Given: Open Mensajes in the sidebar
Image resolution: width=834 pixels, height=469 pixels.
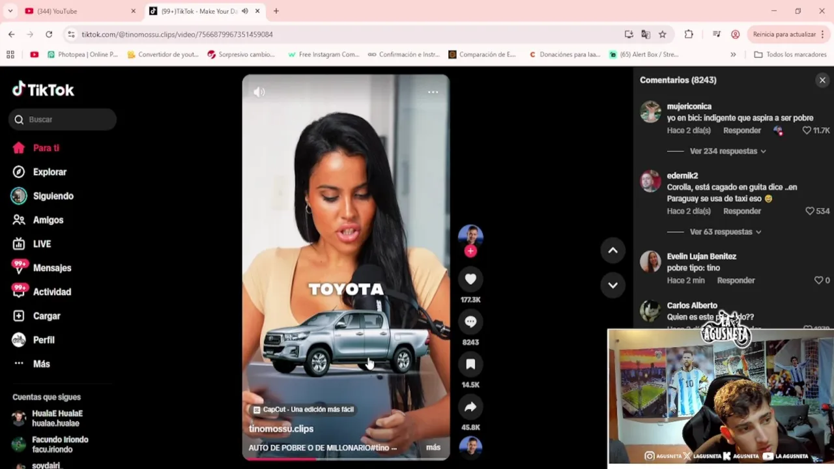Looking at the screenshot, I should coord(42,268).
